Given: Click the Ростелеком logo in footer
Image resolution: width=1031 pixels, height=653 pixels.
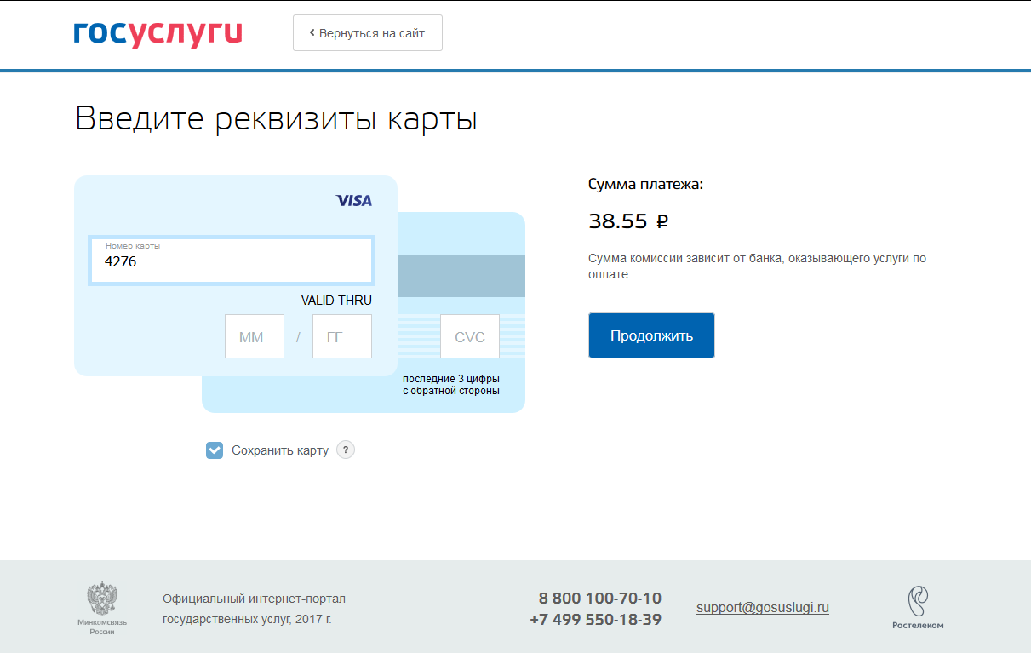Looking at the screenshot, I should click(917, 607).
